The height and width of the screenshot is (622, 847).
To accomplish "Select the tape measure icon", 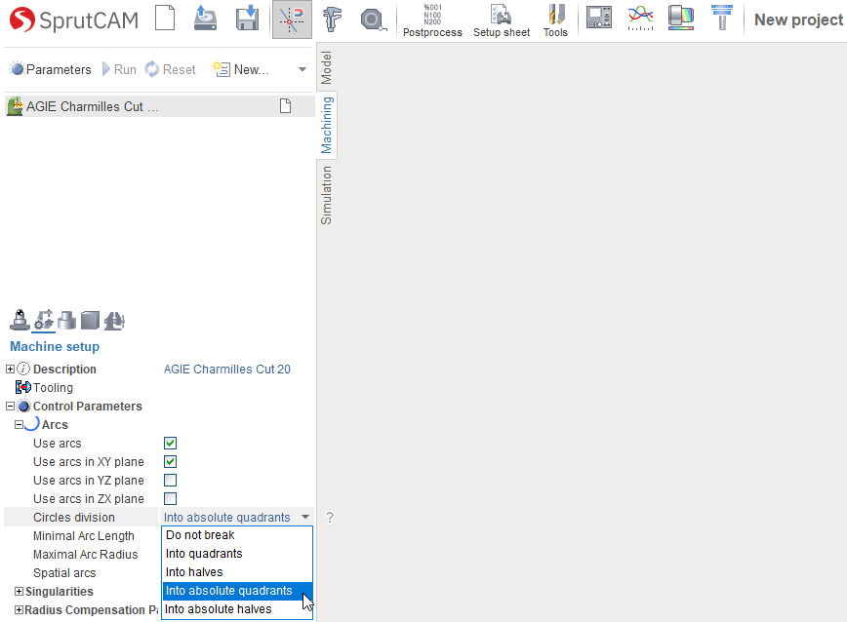I will (x=373, y=19).
